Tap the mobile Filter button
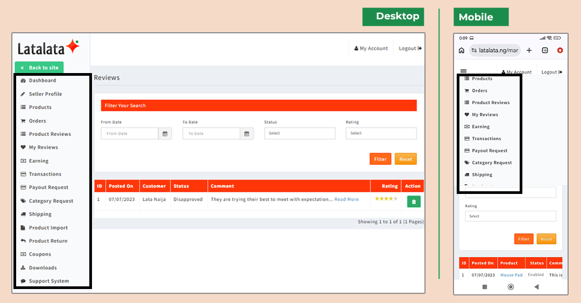 point(523,239)
